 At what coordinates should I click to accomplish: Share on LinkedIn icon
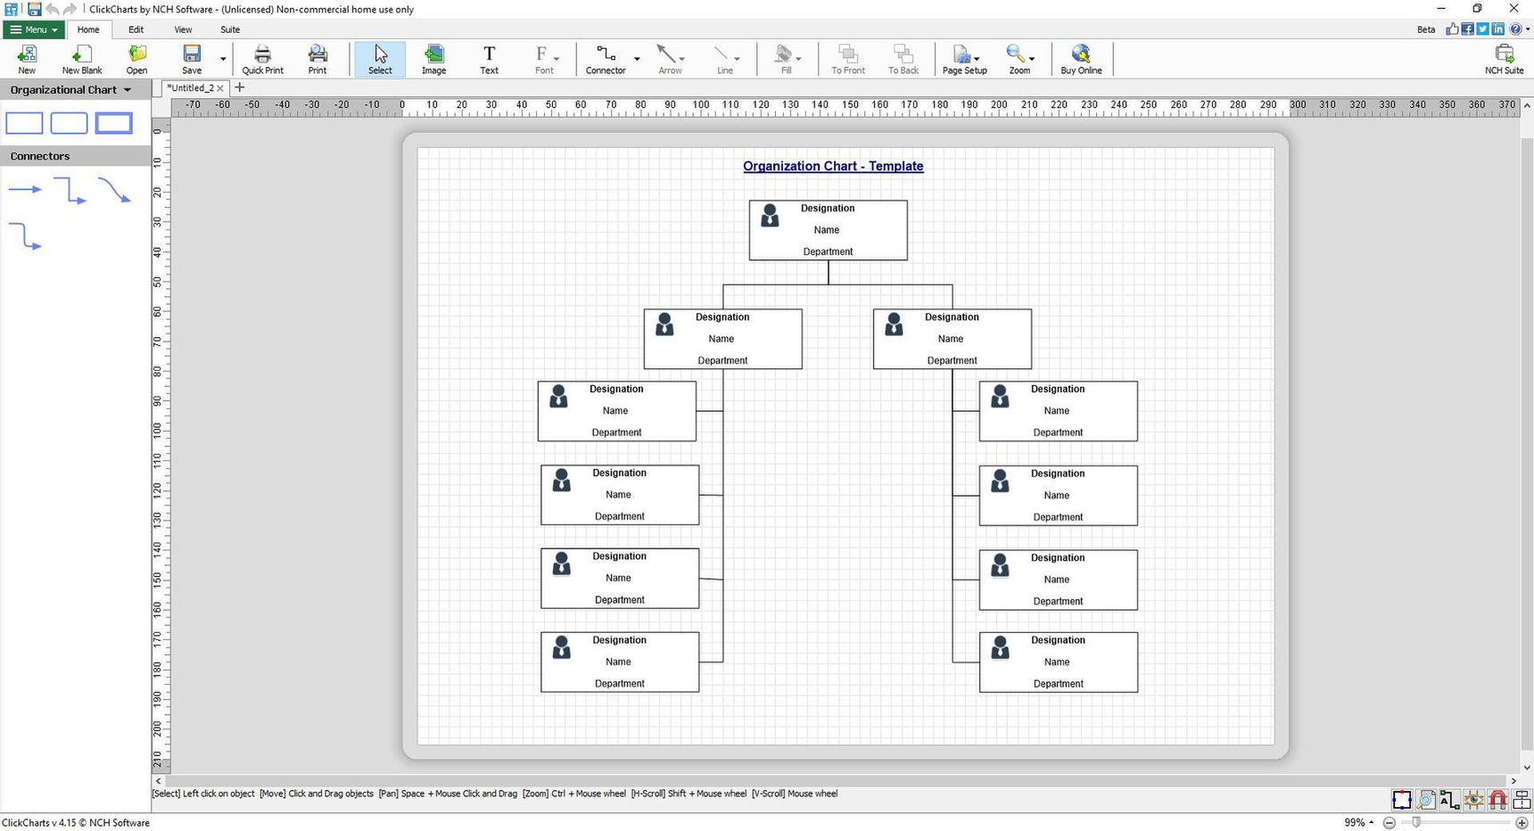click(1497, 29)
